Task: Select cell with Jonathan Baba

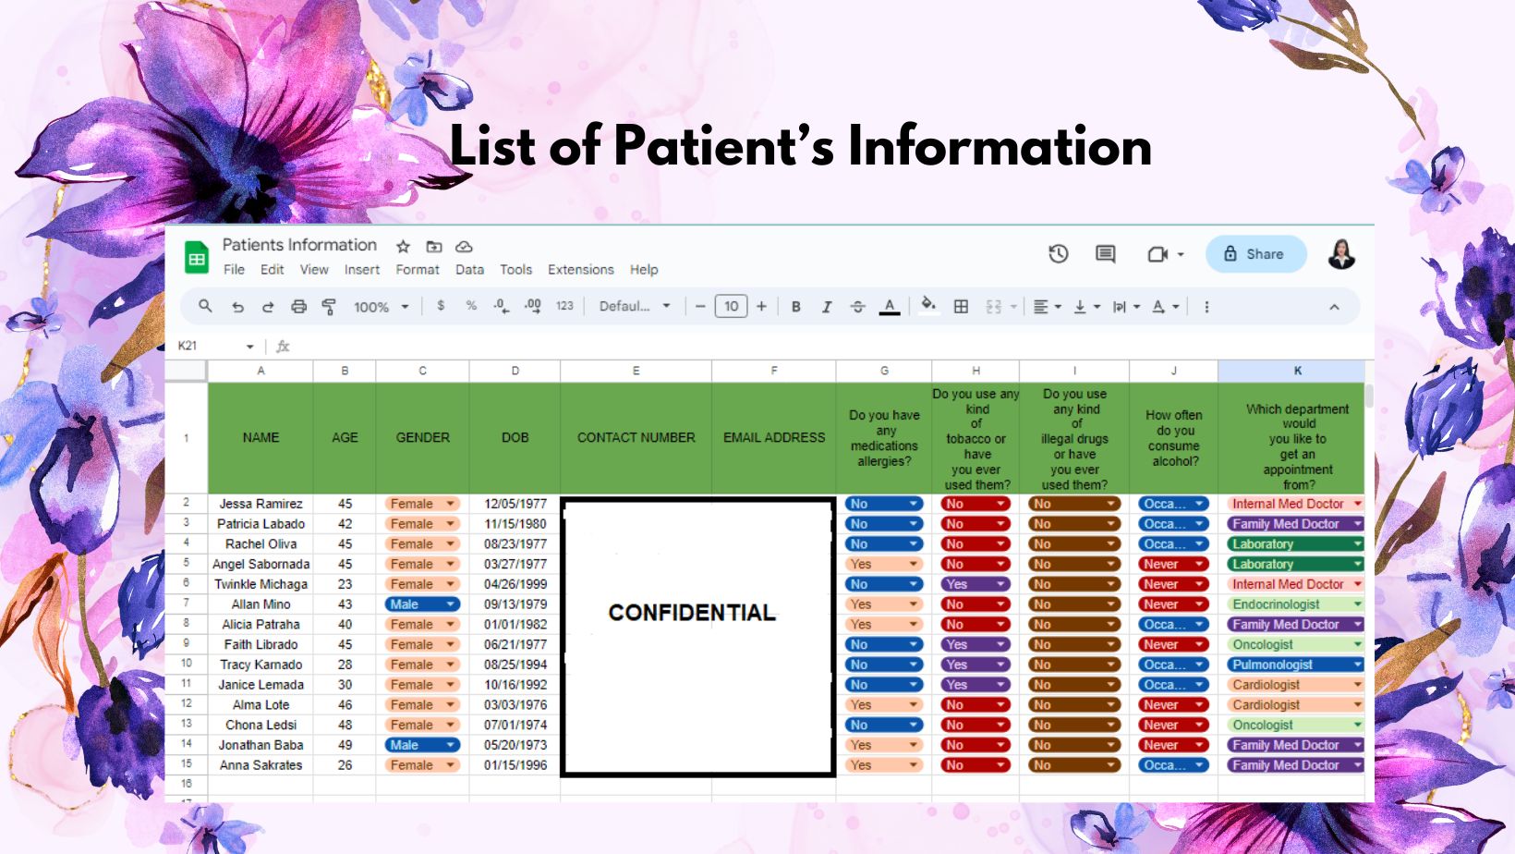Action: [261, 745]
